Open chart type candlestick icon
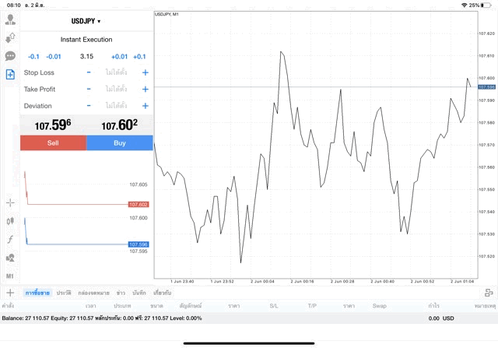The width and height of the screenshot is (498, 348). point(10,221)
